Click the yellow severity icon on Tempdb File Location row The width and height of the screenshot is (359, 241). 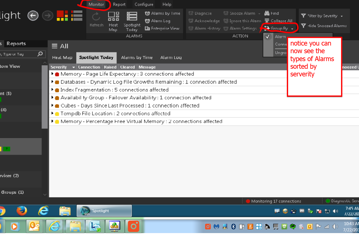[x=57, y=114]
